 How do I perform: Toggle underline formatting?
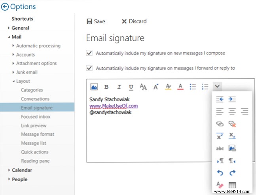tap(131, 87)
